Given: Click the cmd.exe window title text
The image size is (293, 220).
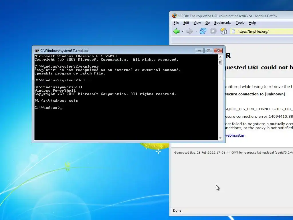Looking at the screenshot, I should [x=64, y=51].
